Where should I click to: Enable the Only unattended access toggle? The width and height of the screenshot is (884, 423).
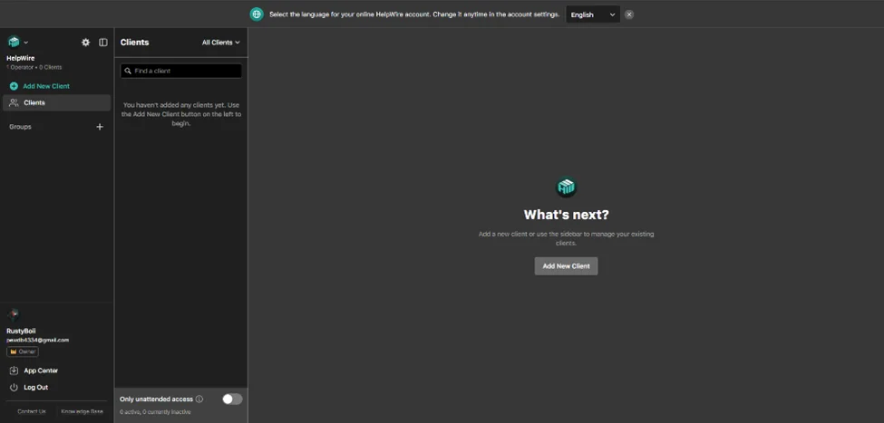tap(232, 399)
